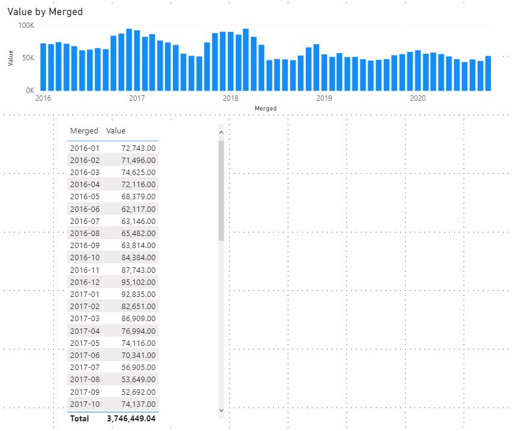Select the 2017-03 table row
The image size is (512, 431).
[112, 319]
